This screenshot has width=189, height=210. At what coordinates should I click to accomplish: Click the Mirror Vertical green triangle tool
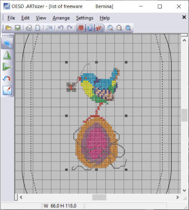tap(7, 66)
